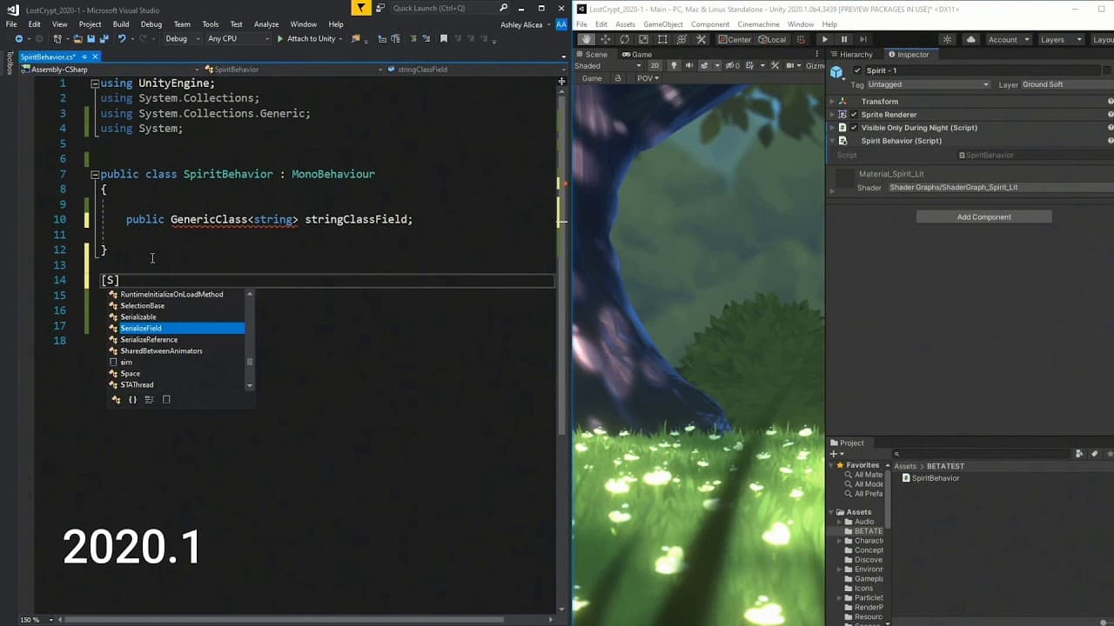Open Debug menu in Visual Studio
Image resolution: width=1114 pixels, height=626 pixels.
coord(151,24)
